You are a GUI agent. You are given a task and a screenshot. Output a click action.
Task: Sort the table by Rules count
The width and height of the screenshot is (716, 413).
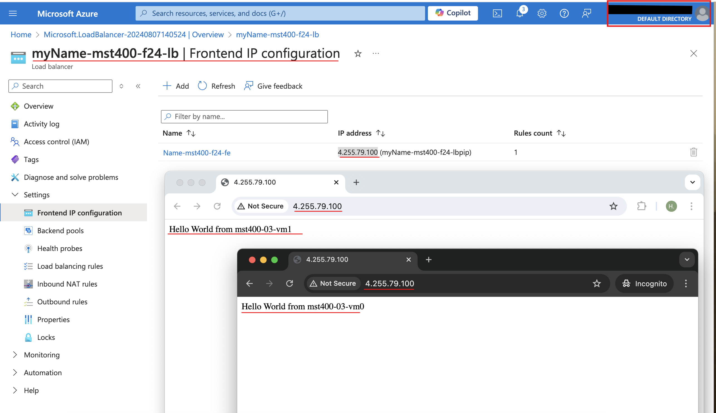561,133
